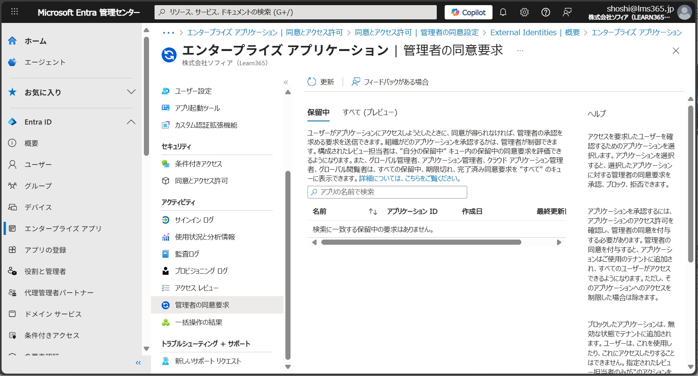Open the settings gear in the header
The image size is (698, 376).
524,12
